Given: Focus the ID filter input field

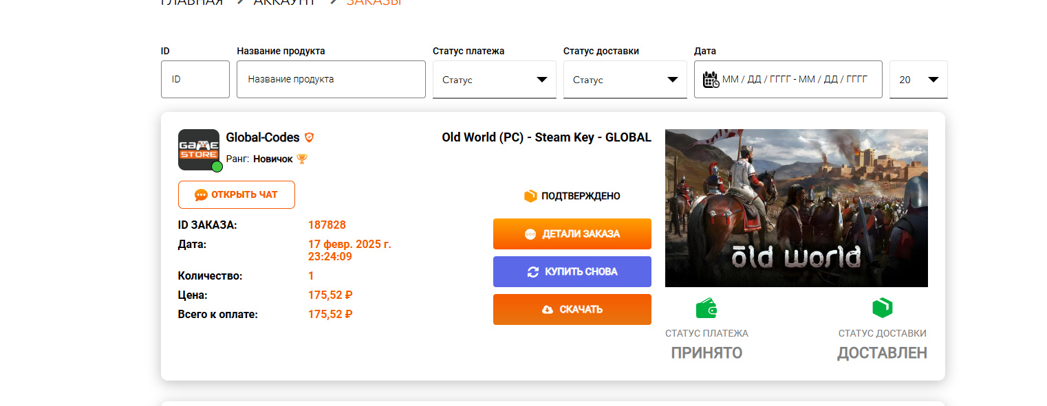Looking at the screenshot, I should pos(195,79).
